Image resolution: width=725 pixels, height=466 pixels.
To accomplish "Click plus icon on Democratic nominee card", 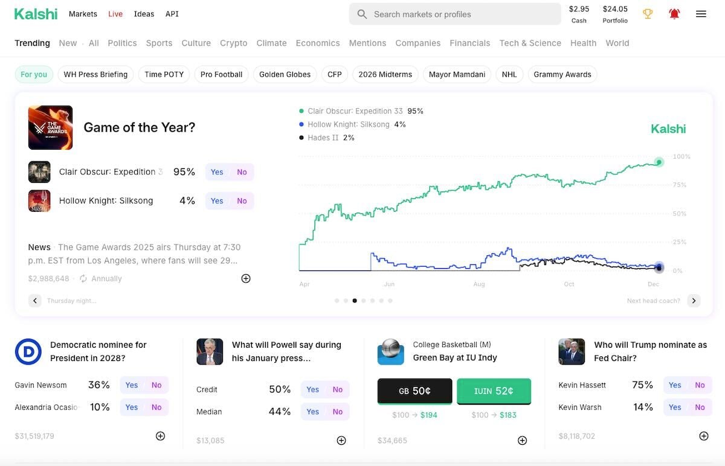I will [160, 436].
